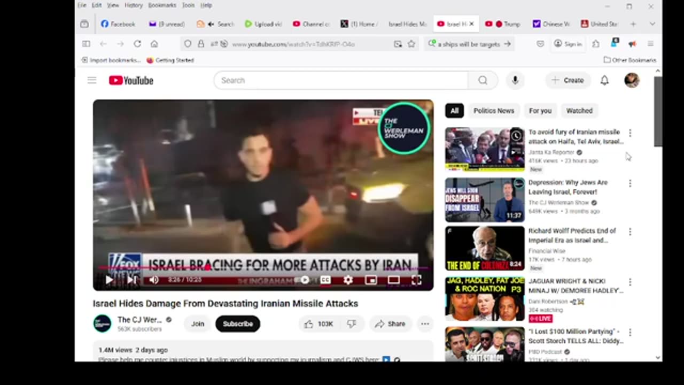Screen dimensions: 684x385
Task: Open options for JAGUAR WRIGHT video
Action: [630, 282]
